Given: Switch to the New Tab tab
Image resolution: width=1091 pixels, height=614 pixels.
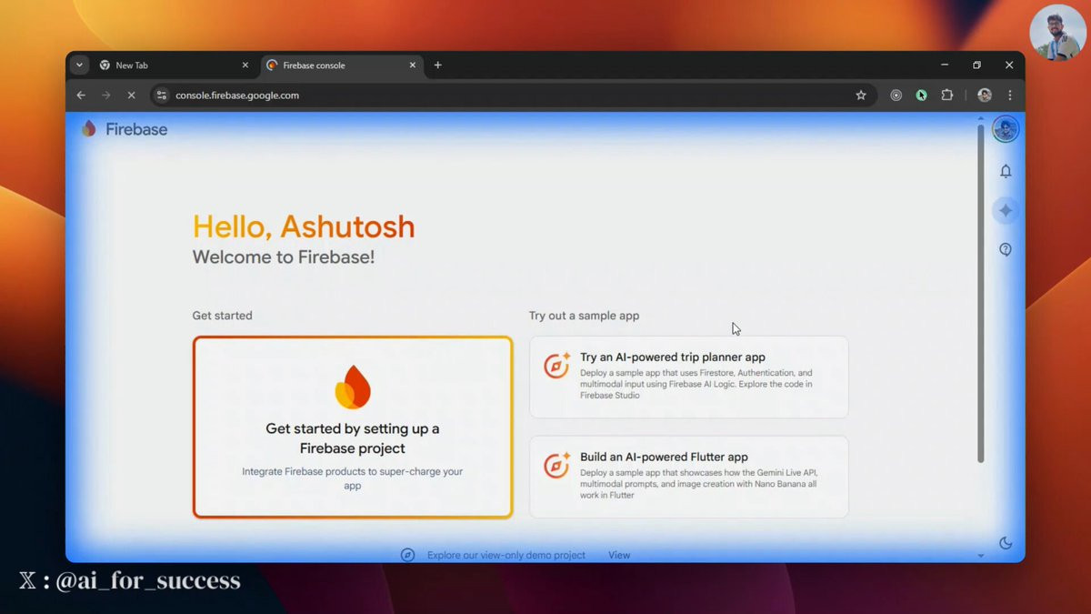Looking at the screenshot, I should (x=173, y=65).
